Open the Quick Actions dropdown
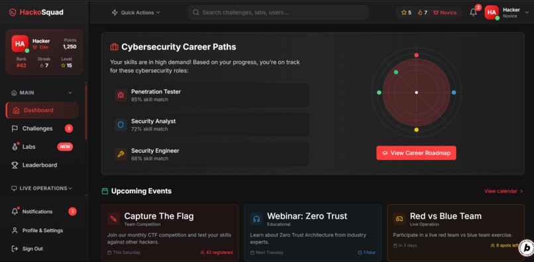 tap(136, 13)
